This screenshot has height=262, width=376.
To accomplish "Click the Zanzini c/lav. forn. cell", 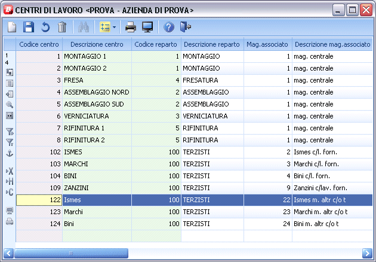I will point(332,188).
